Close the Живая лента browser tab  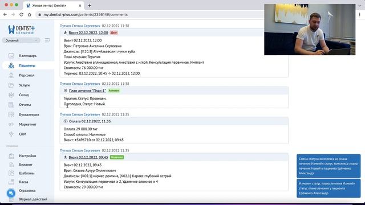[80, 6]
